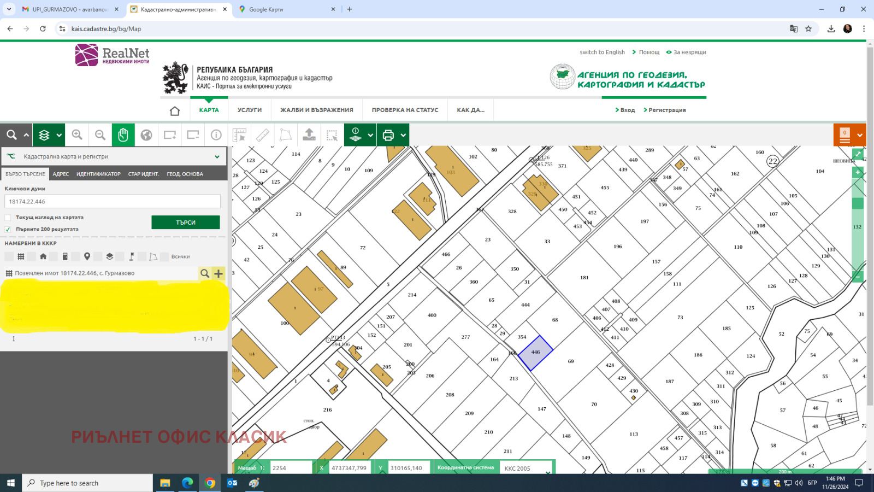This screenshot has width=874, height=492.
Task: Click the 'switch to English' link
Action: tap(602, 52)
